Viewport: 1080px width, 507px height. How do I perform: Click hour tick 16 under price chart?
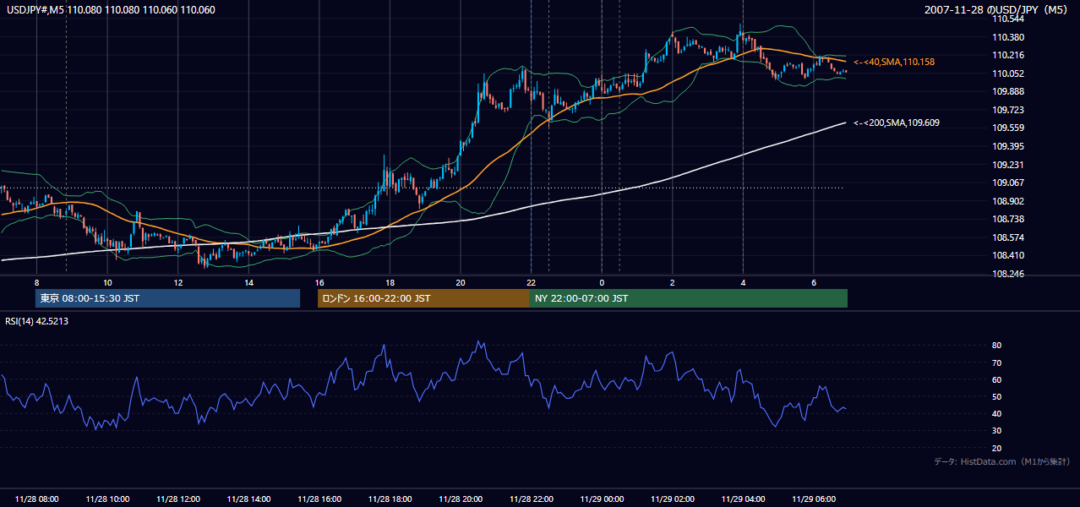click(x=319, y=282)
